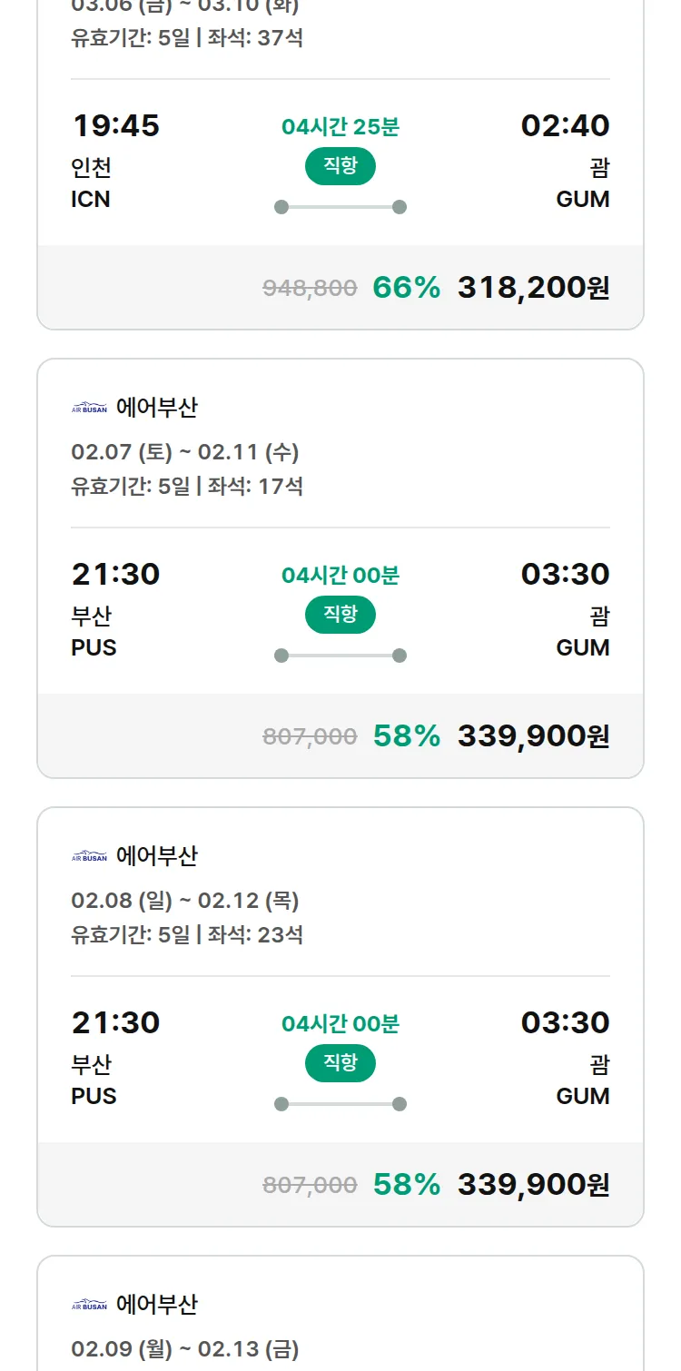Click the 19:45 departure time

tap(115, 126)
